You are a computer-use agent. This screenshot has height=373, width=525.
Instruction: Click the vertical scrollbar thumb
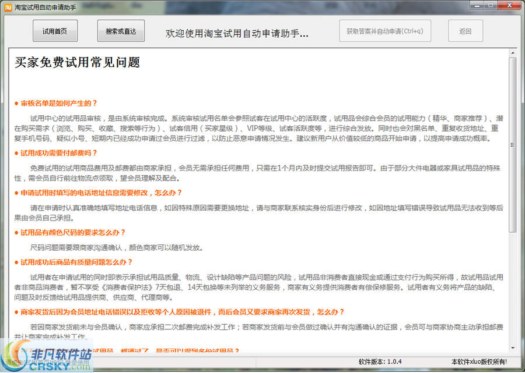tap(512, 144)
